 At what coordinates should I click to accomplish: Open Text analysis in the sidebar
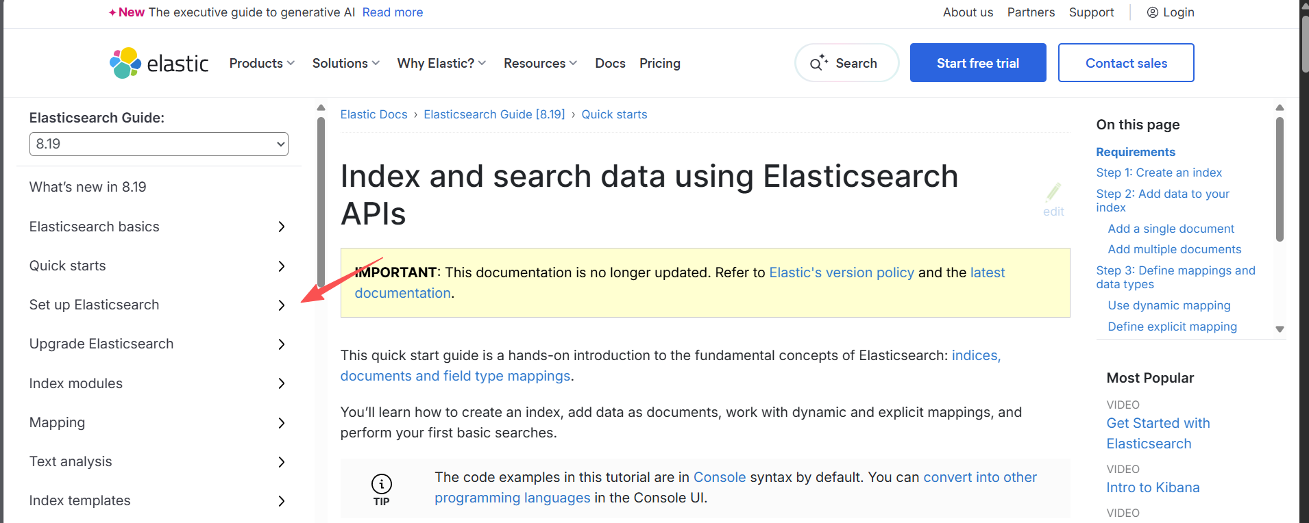[x=71, y=461]
